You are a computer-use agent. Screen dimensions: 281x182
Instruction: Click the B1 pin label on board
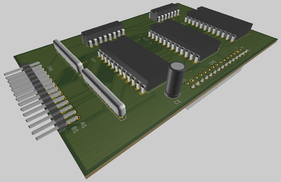pos(75,130)
